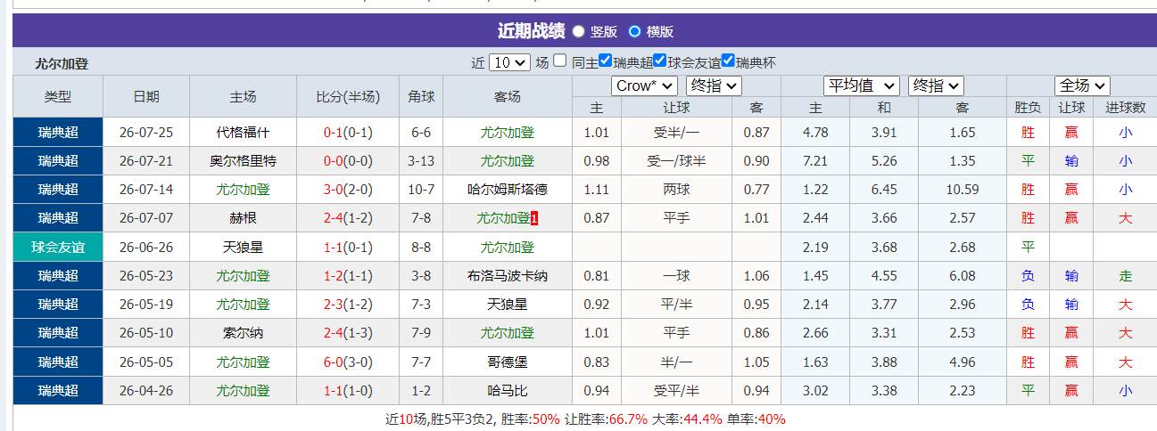Click the 进球数 column header
Image resolution: width=1157 pixels, height=431 pixels.
click(1125, 107)
